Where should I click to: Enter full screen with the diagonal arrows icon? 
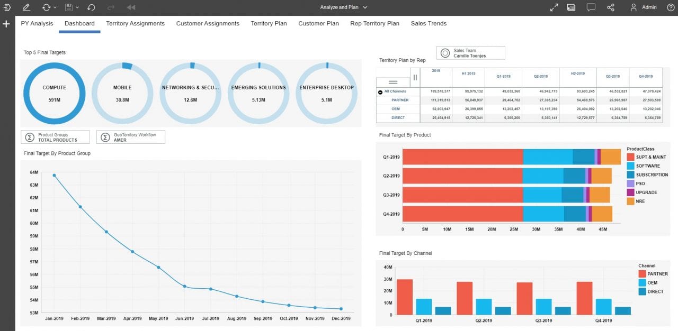click(x=554, y=7)
